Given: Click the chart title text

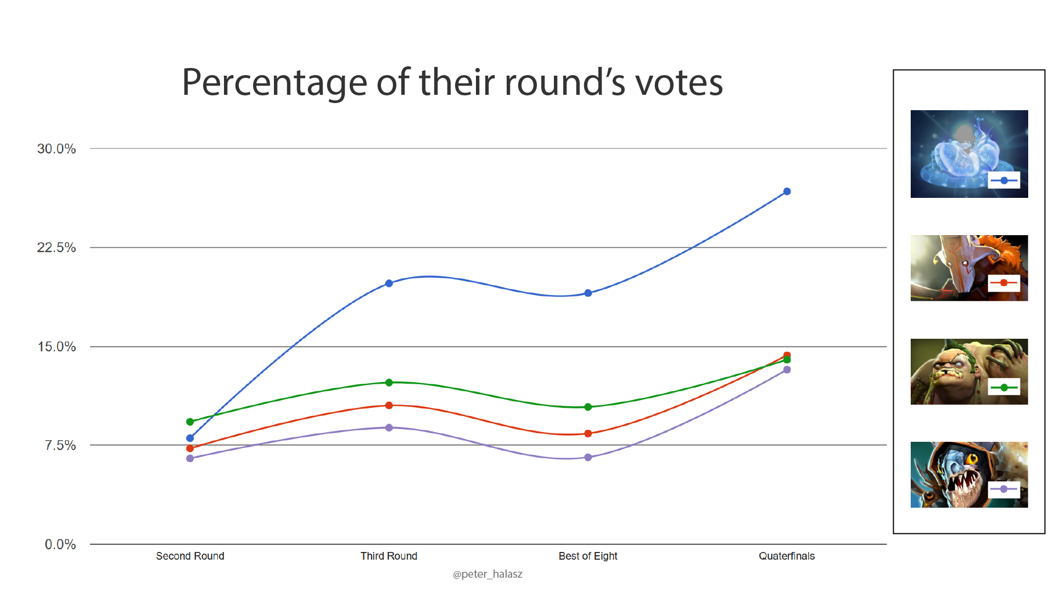Looking at the screenshot, I should [x=452, y=82].
